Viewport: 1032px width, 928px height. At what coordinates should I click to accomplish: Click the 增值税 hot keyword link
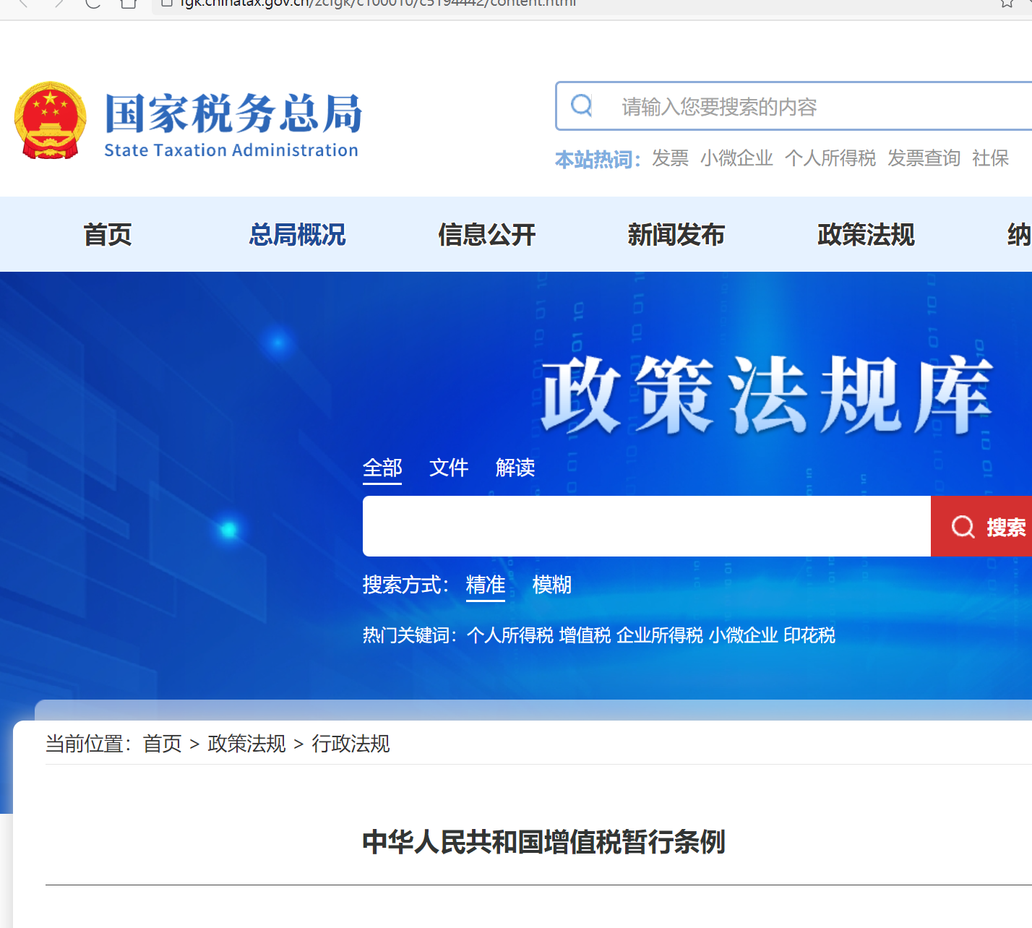583,635
